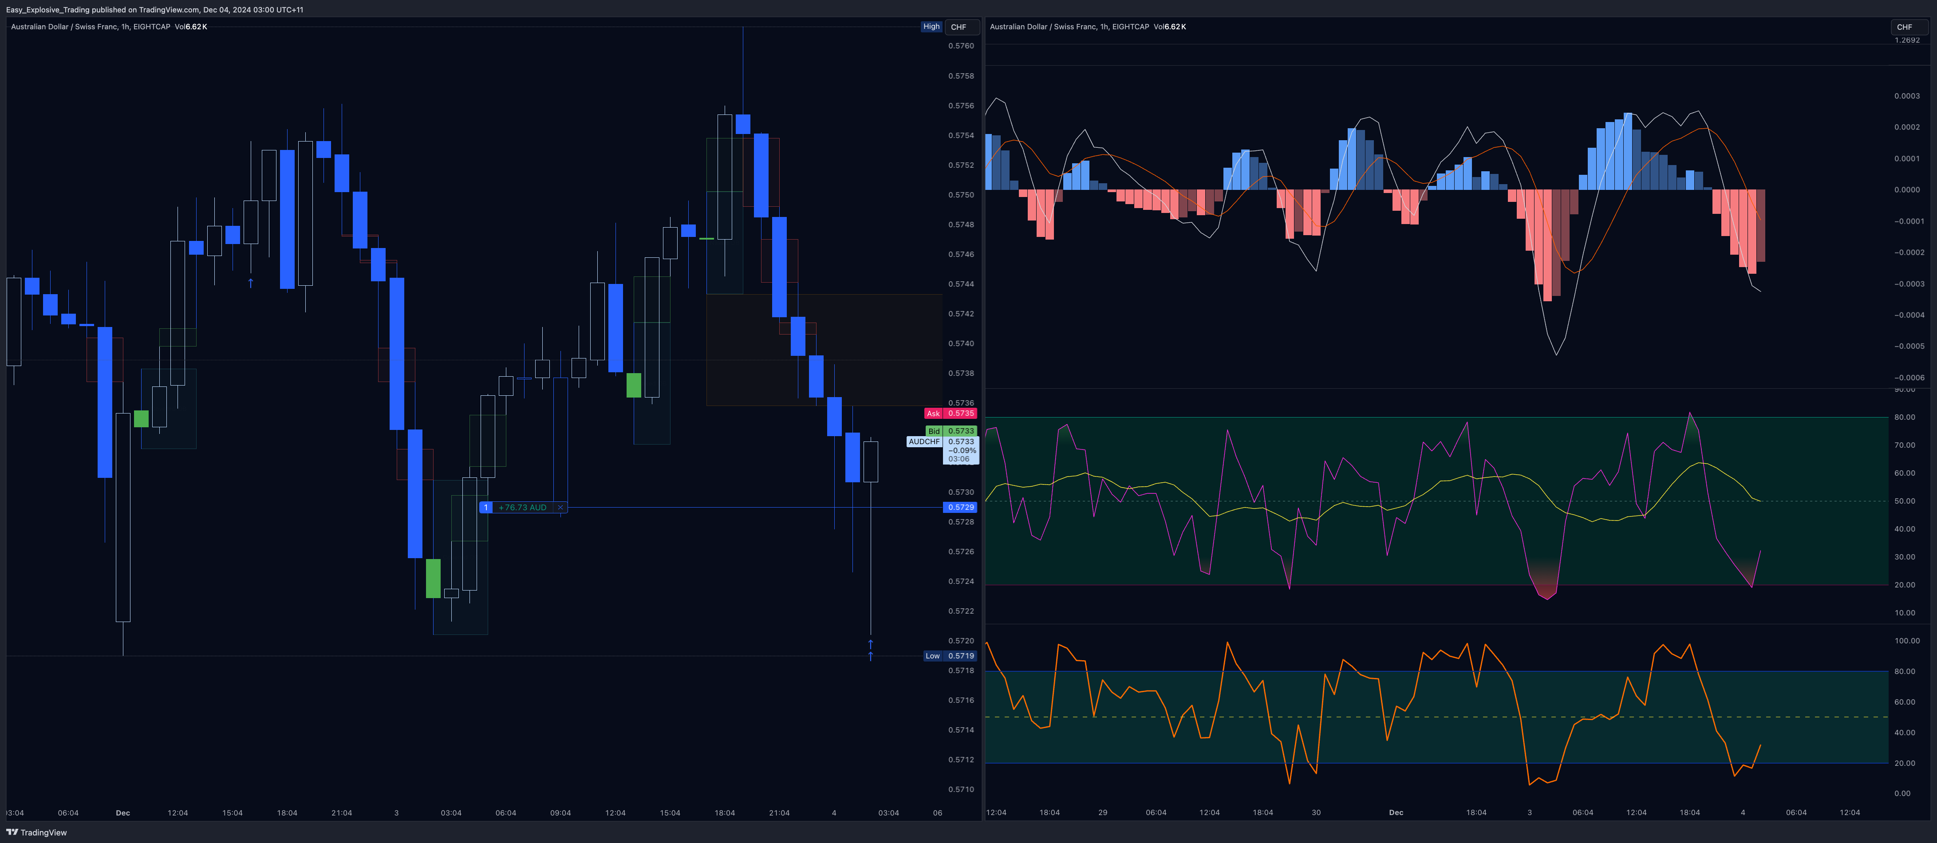Click the blue 0.5729 position price tag

click(960, 507)
